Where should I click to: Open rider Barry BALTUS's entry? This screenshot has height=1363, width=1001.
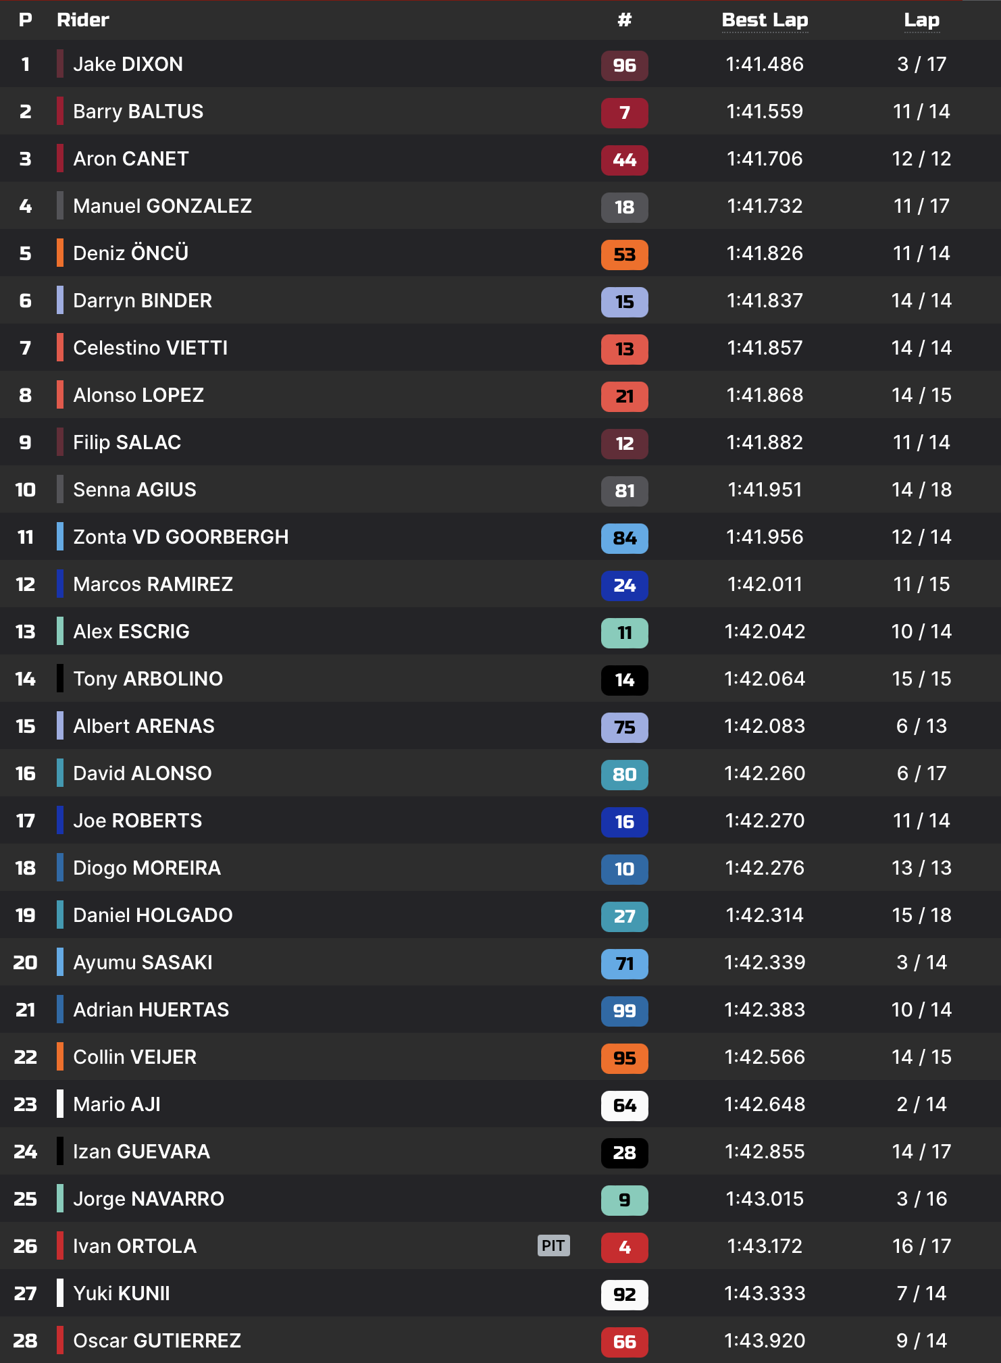tap(138, 111)
